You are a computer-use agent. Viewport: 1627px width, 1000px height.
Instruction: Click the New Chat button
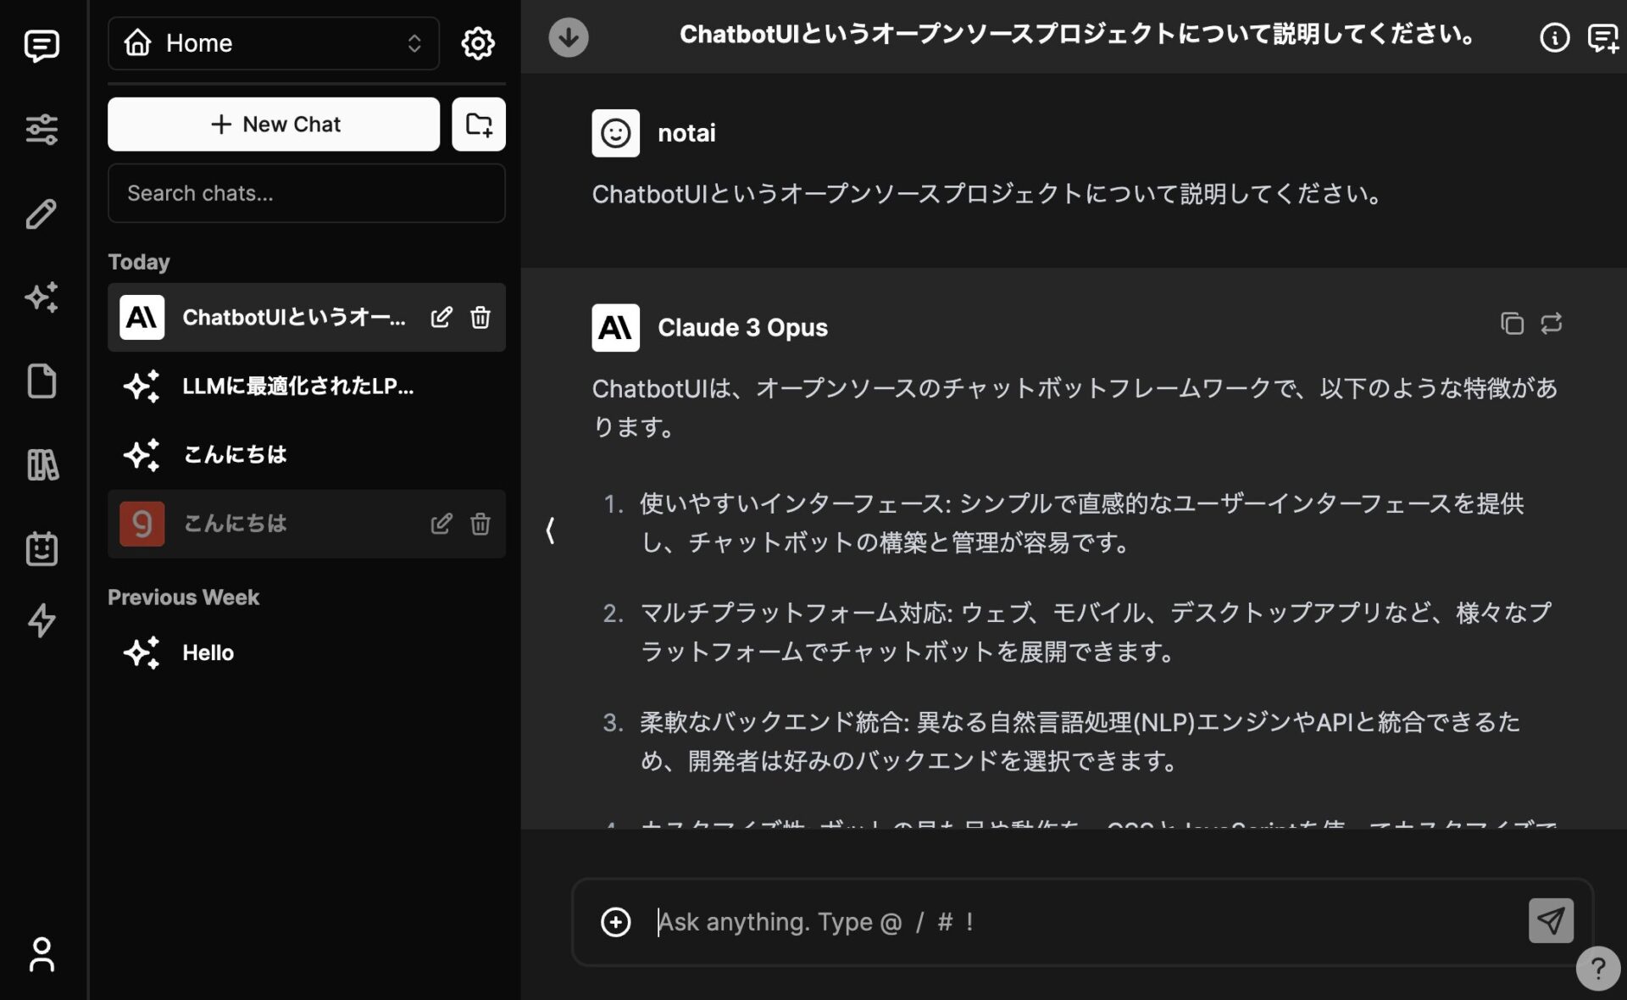[x=273, y=125]
